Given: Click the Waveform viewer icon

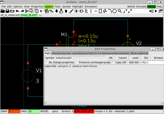Looking at the screenshot, I should (161, 11).
